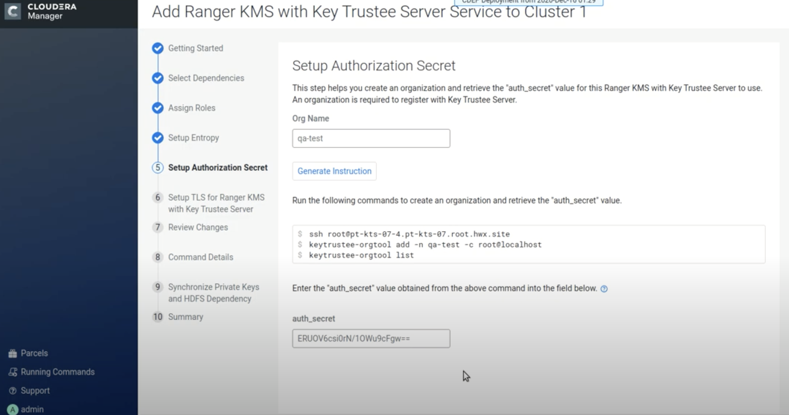This screenshot has width=789, height=415.
Task: Click the Running Commands icon
Action: pyautogui.click(x=12, y=372)
